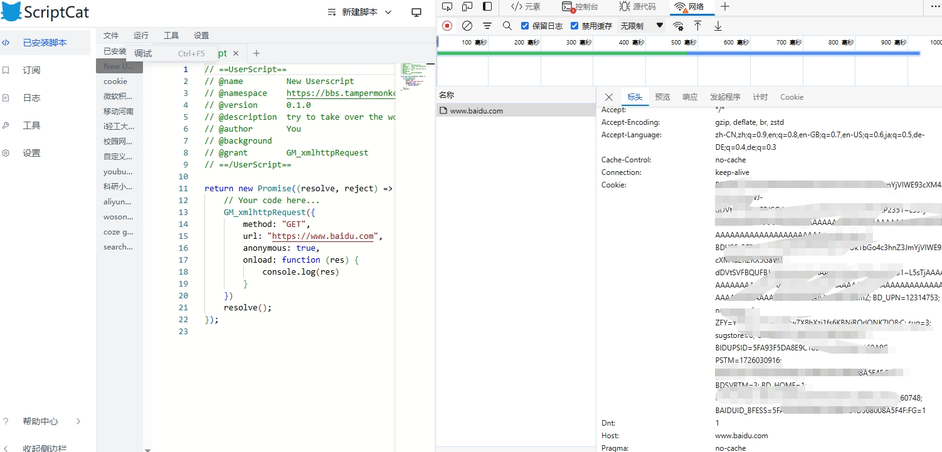The image size is (942, 452).
Task: Click the import HAR upload arrow
Action: tap(697, 26)
